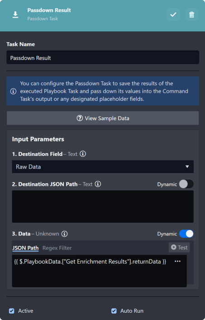Click info icon beside Data – Unknown
205x320 pixels.
[65, 234]
